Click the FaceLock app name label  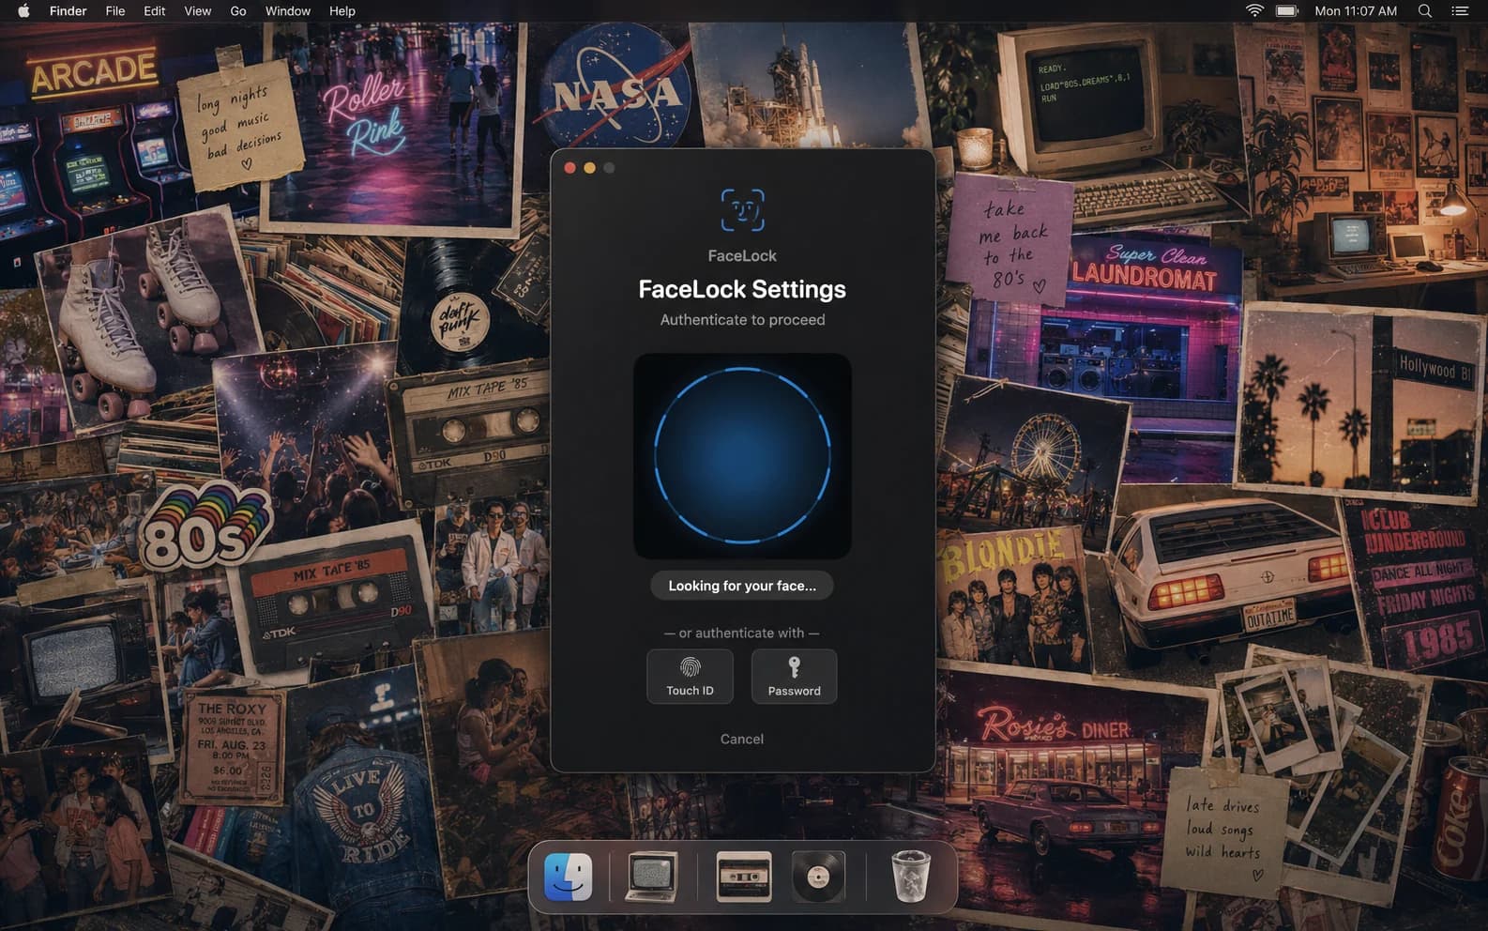coord(742,255)
